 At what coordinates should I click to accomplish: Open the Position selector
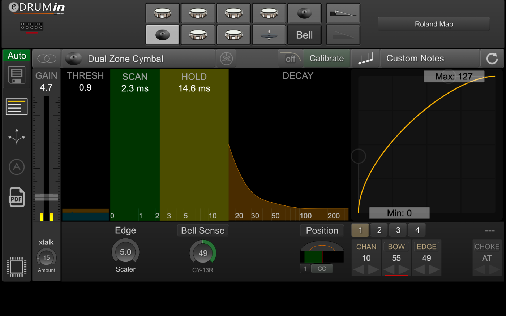(322, 230)
